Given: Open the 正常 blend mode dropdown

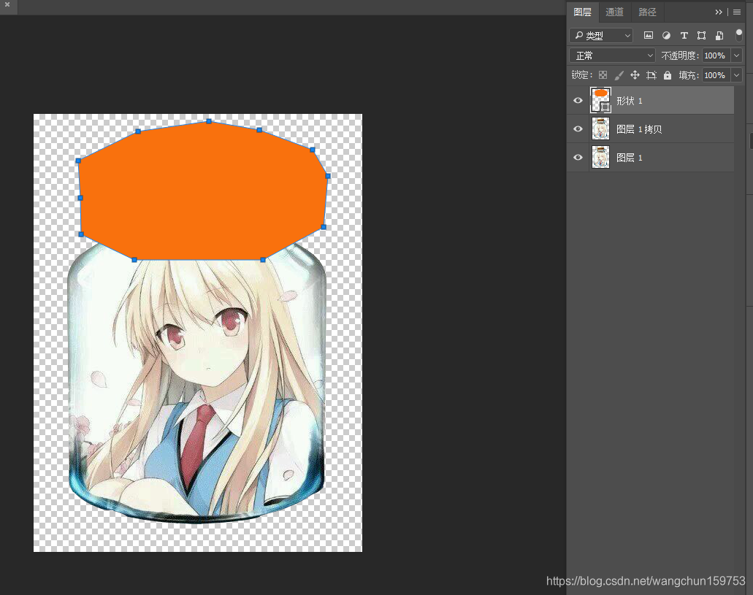Looking at the screenshot, I should coord(612,55).
